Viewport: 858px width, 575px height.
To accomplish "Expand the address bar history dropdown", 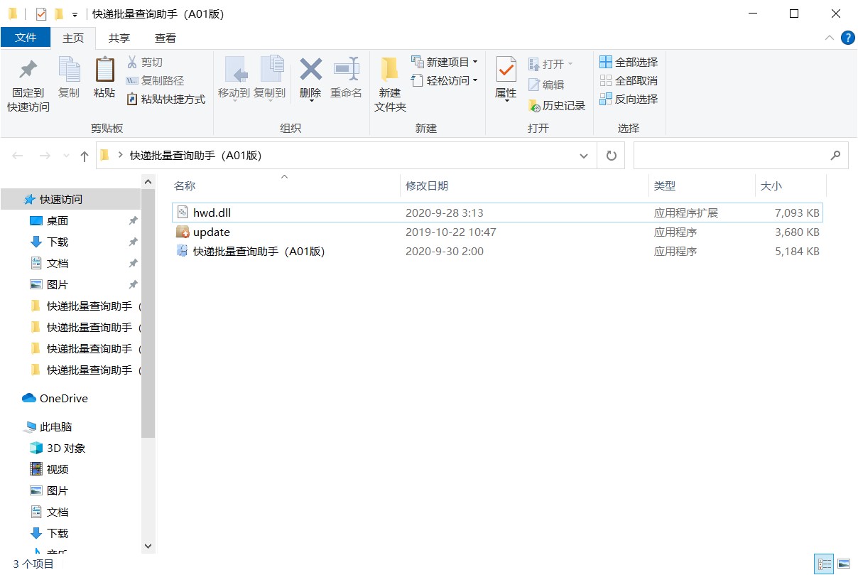I will click(584, 156).
